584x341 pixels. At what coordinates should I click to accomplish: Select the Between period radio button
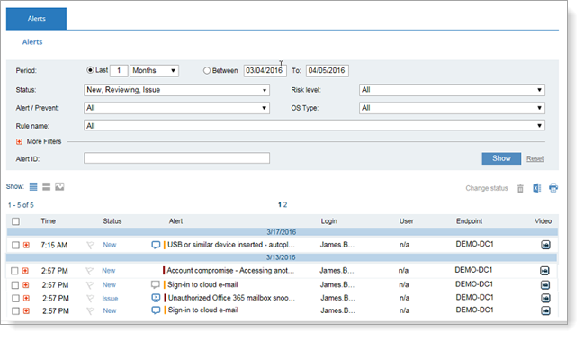(207, 70)
